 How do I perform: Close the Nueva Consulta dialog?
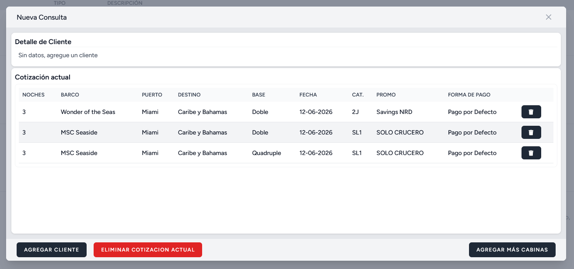pyautogui.click(x=548, y=17)
